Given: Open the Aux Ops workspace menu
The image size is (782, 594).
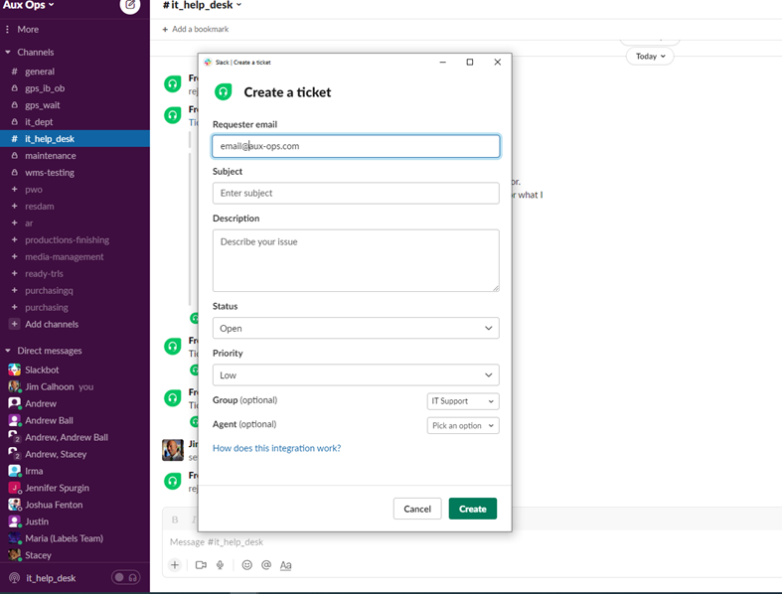Looking at the screenshot, I should 28,5.
